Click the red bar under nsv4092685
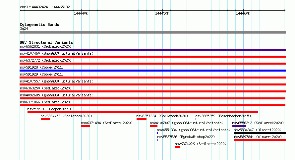Screen dimensions: 295x160 tap(152, 98)
